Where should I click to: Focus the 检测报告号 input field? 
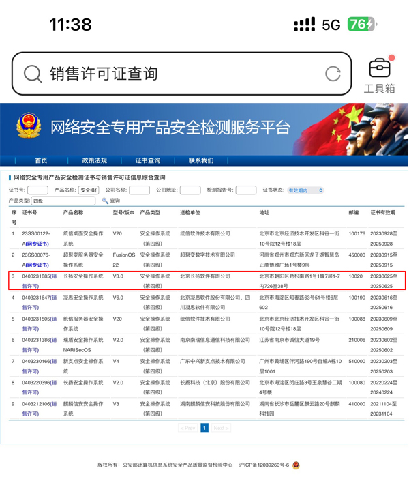click(x=245, y=190)
